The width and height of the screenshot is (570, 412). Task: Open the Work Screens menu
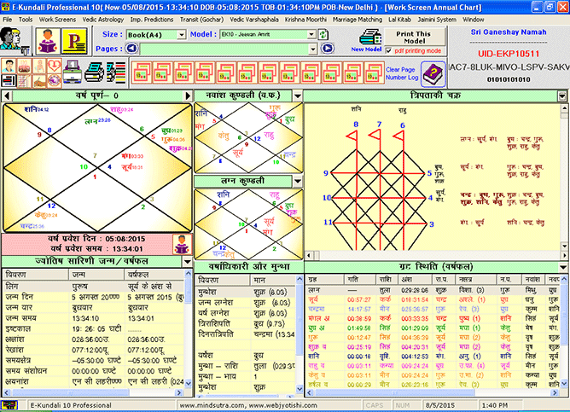(57, 20)
